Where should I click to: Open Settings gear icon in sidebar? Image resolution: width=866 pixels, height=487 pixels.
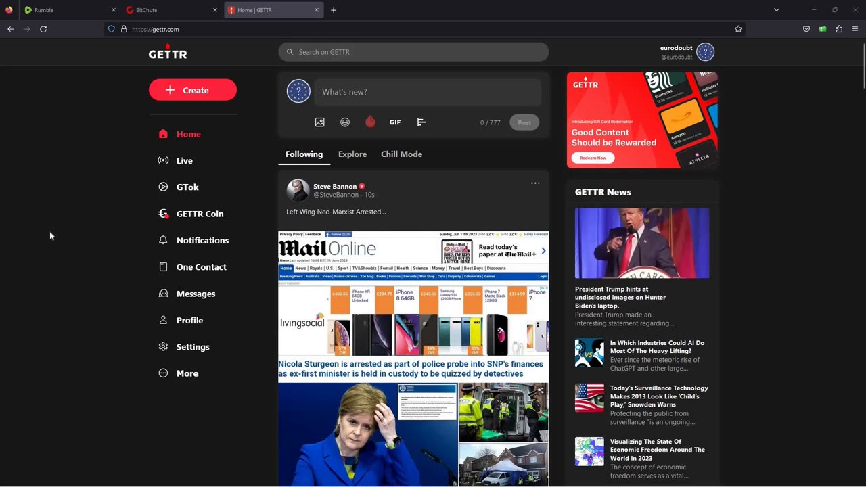click(163, 346)
